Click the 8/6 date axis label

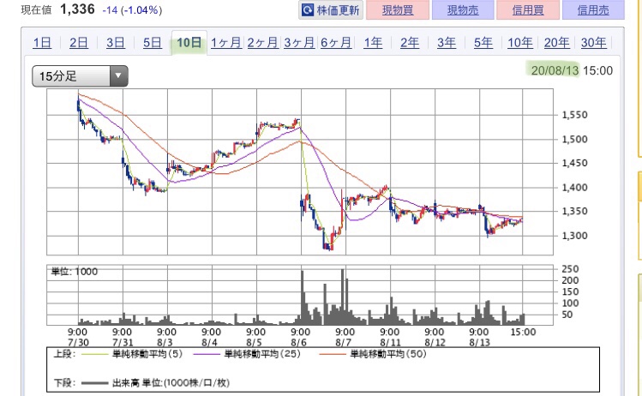click(299, 342)
